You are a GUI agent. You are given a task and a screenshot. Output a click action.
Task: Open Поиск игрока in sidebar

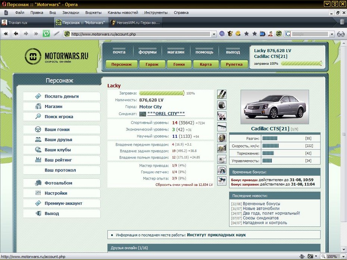(x=62, y=117)
